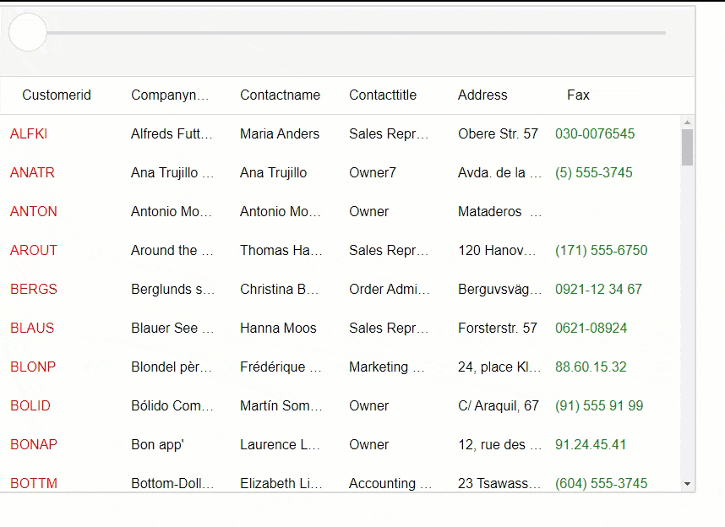Select the ALFKI customer id
The width and height of the screenshot is (725, 527).
pos(29,133)
